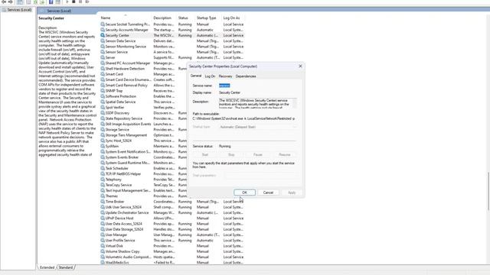Click the Start button under Service status
The image size is (490, 275).
coord(205,154)
